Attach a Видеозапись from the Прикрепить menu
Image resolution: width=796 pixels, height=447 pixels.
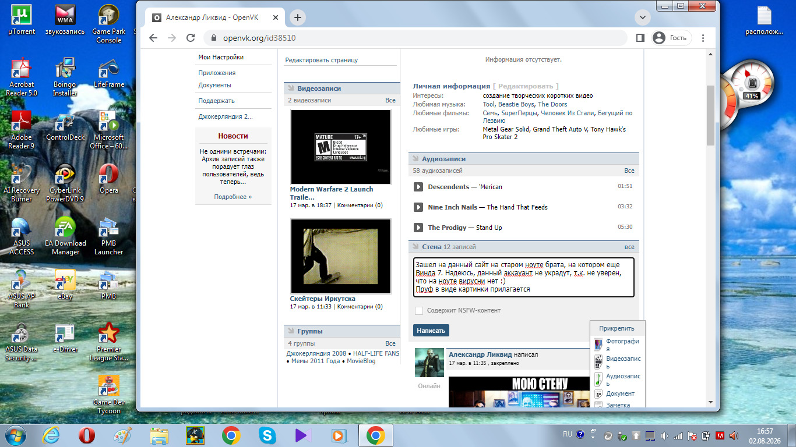coord(617,362)
